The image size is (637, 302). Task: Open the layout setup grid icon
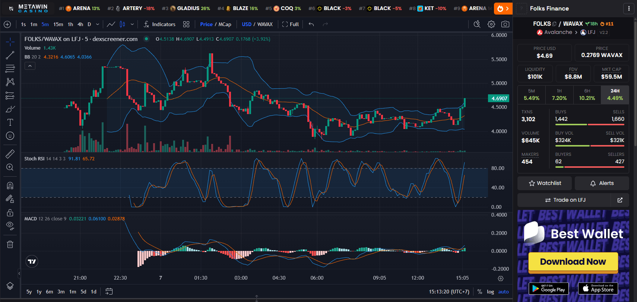186,24
